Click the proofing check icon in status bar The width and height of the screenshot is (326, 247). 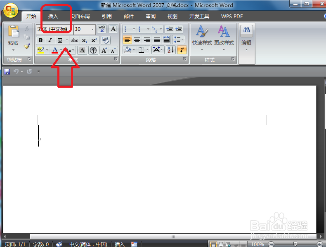(59, 244)
